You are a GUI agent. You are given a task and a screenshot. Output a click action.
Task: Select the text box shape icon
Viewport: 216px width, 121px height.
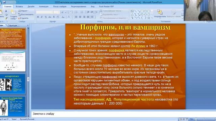tap(132, 11)
